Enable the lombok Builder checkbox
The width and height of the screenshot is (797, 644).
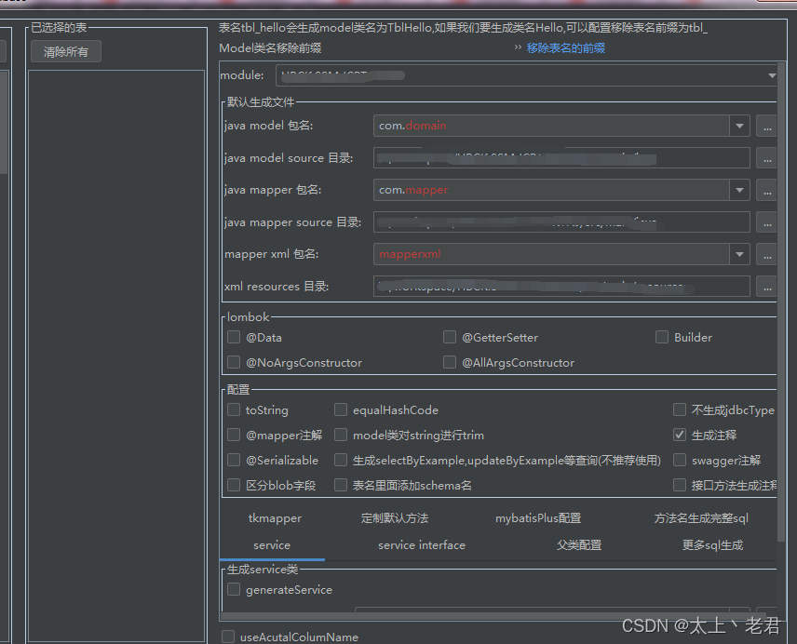662,337
